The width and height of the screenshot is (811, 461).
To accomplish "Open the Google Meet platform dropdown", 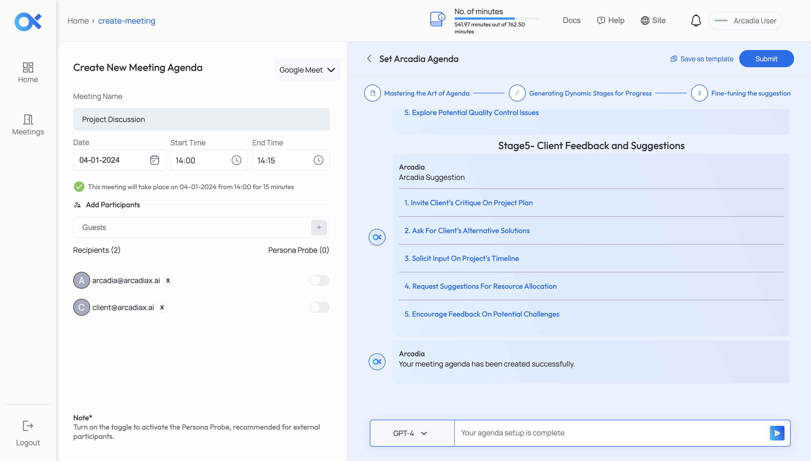I will [307, 69].
